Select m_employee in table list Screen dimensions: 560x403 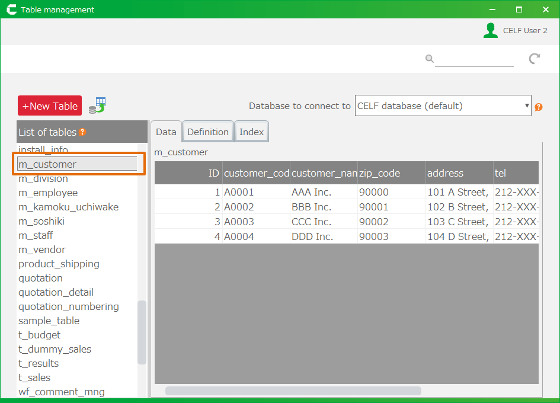tap(48, 193)
